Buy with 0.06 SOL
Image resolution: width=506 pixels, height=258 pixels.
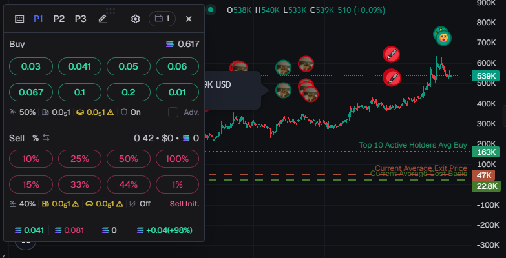[x=178, y=66]
